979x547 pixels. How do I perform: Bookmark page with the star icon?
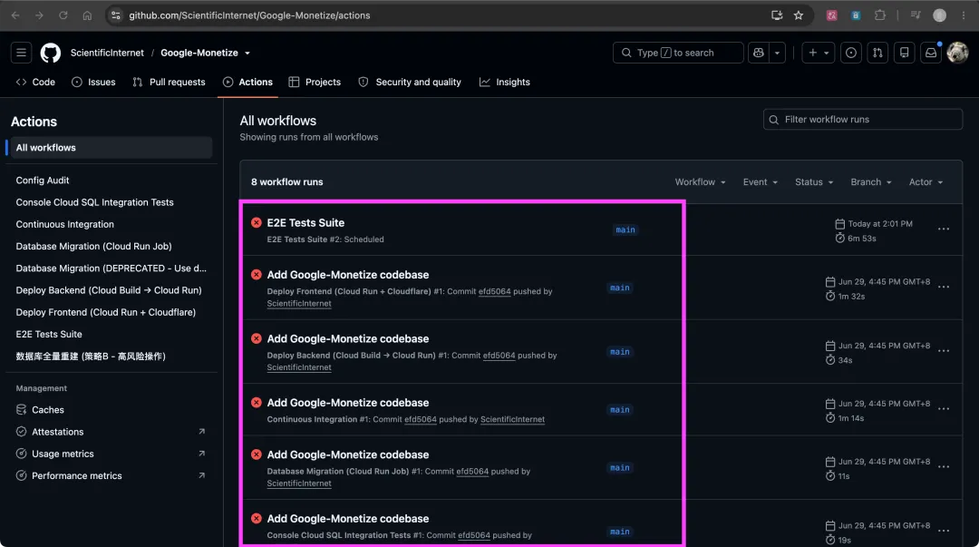[x=799, y=15]
